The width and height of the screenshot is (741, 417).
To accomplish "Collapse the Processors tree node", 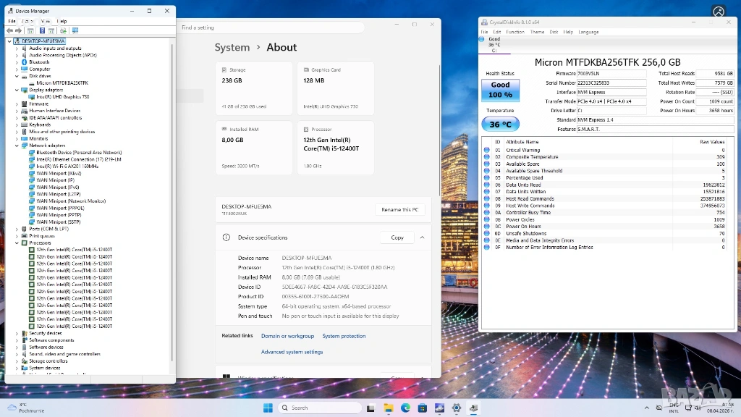I will pos(17,243).
